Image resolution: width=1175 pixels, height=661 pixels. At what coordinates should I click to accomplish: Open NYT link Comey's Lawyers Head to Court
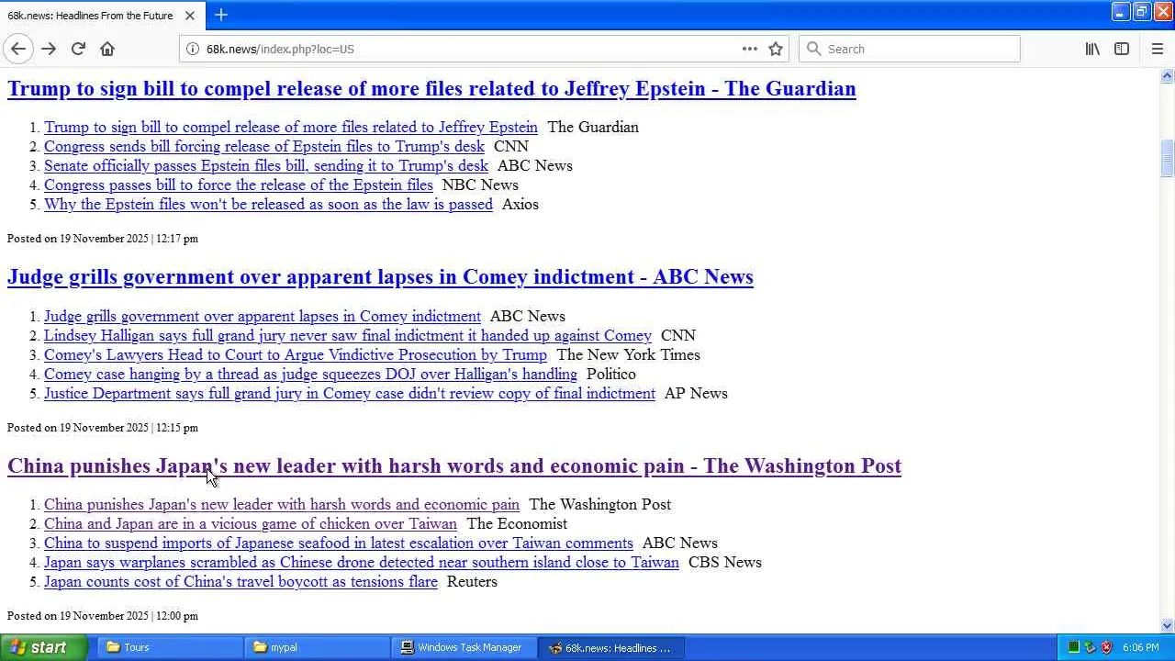(x=296, y=354)
